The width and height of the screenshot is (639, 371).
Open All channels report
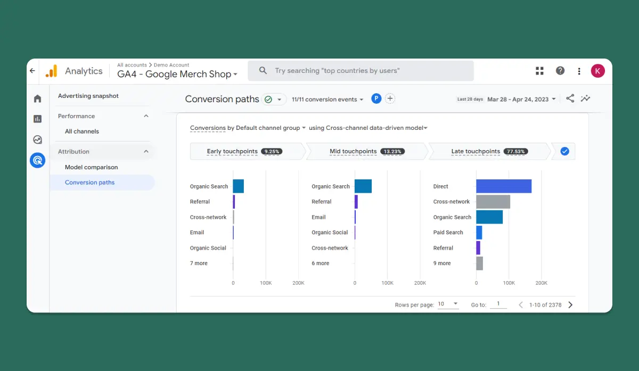click(82, 131)
